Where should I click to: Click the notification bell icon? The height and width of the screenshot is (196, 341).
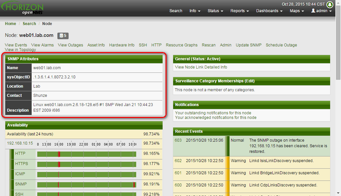329,5
